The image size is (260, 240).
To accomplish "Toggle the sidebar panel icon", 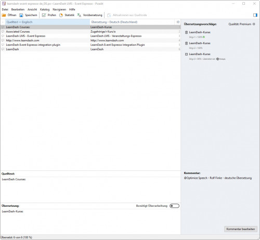I will click(255, 15).
